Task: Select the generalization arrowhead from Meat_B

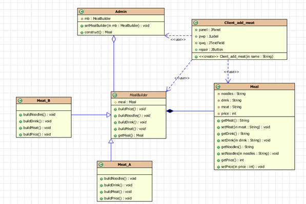Action: click(x=109, y=115)
